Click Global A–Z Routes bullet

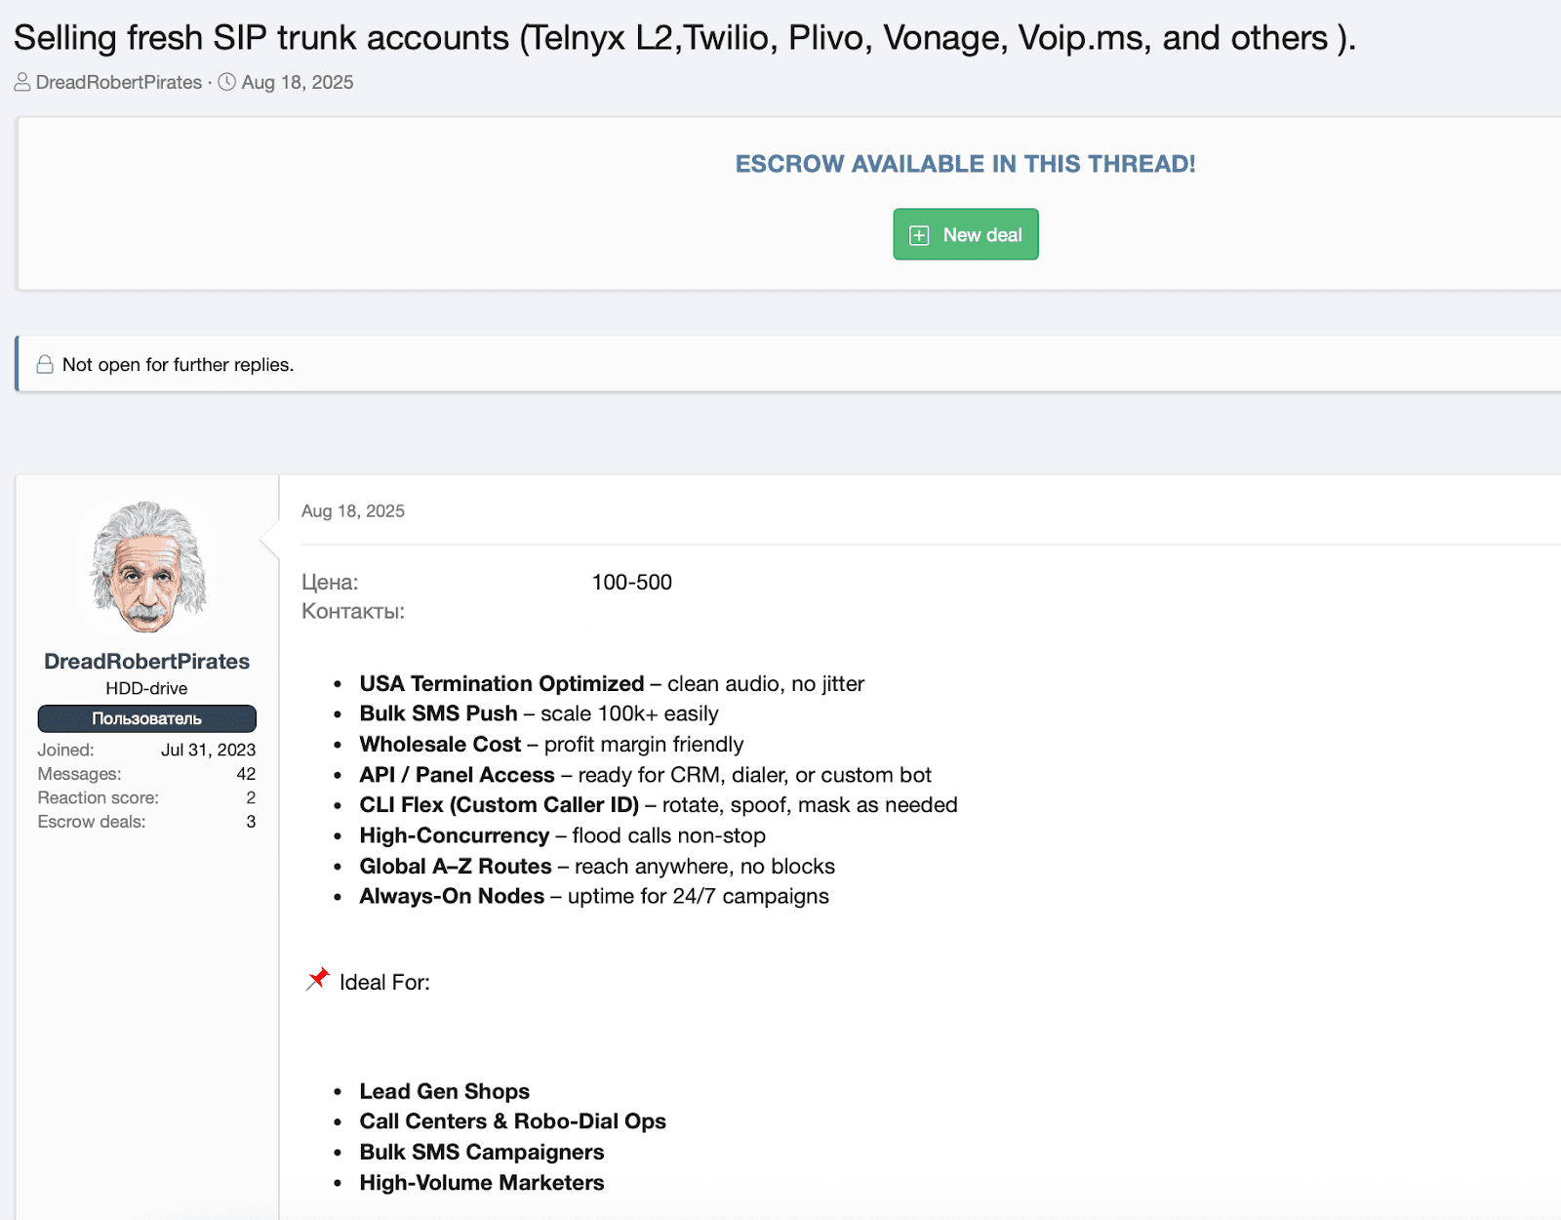(597, 866)
